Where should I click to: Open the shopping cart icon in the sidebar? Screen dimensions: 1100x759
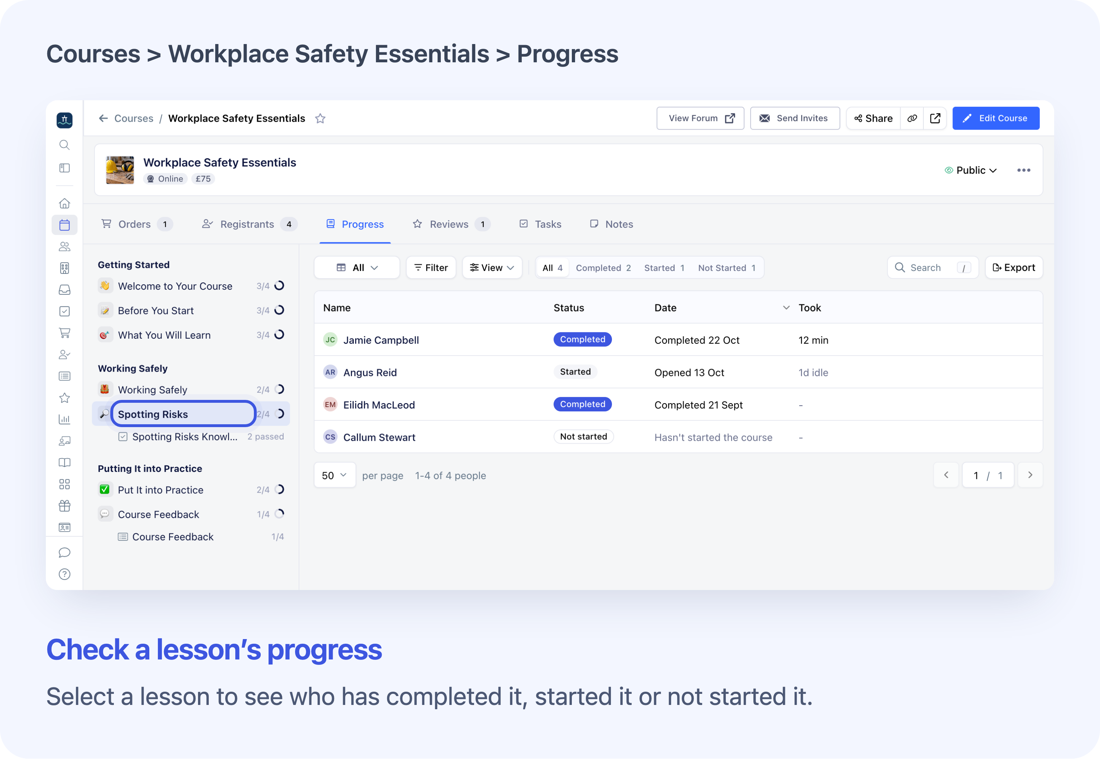coord(64,333)
